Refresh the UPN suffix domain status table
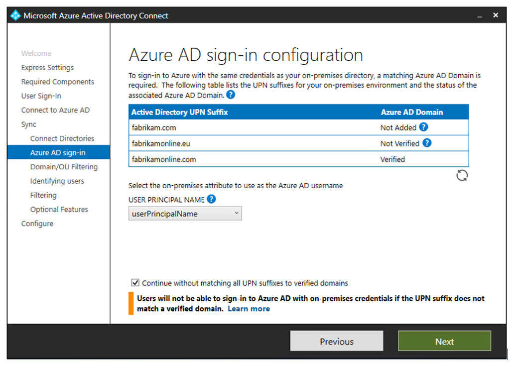 point(462,176)
